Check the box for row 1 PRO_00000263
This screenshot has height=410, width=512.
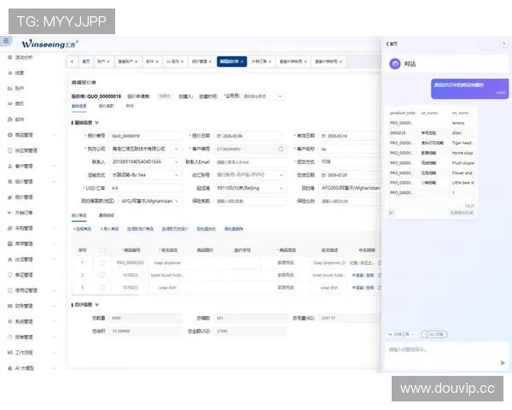[x=102, y=262]
